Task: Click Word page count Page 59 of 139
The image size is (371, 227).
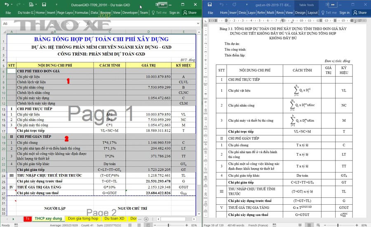Action: (214, 225)
